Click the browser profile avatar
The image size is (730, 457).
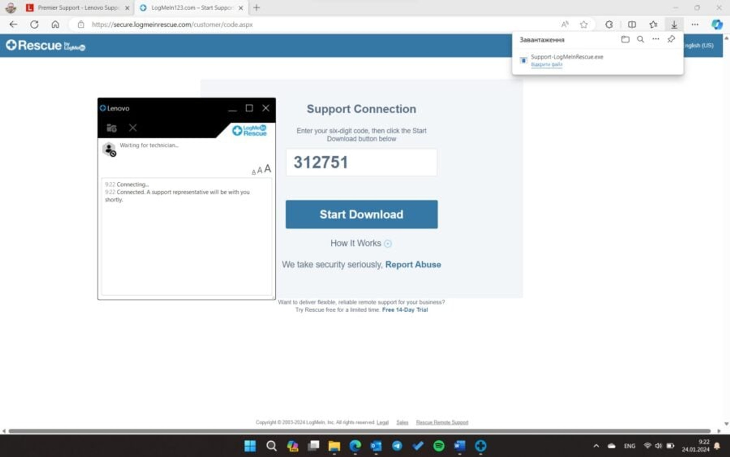(x=11, y=8)
